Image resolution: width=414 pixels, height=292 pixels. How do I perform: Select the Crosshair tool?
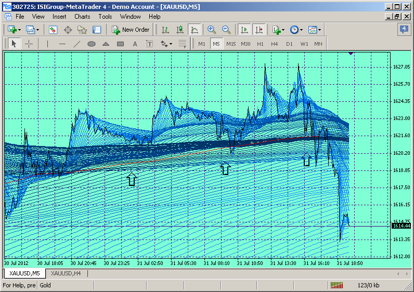click(x=29, y=44)
